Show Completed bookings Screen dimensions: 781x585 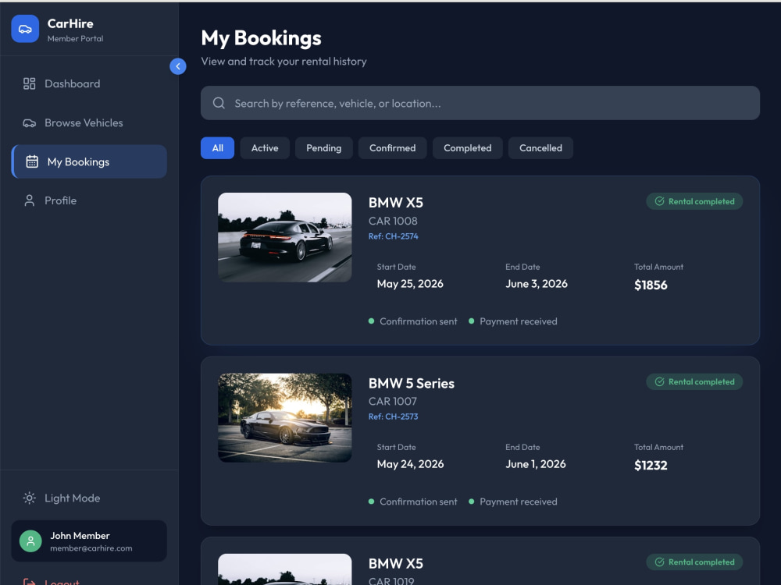467,148
